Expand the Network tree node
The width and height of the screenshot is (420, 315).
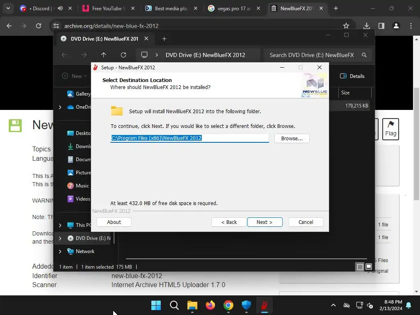(60, 251)
